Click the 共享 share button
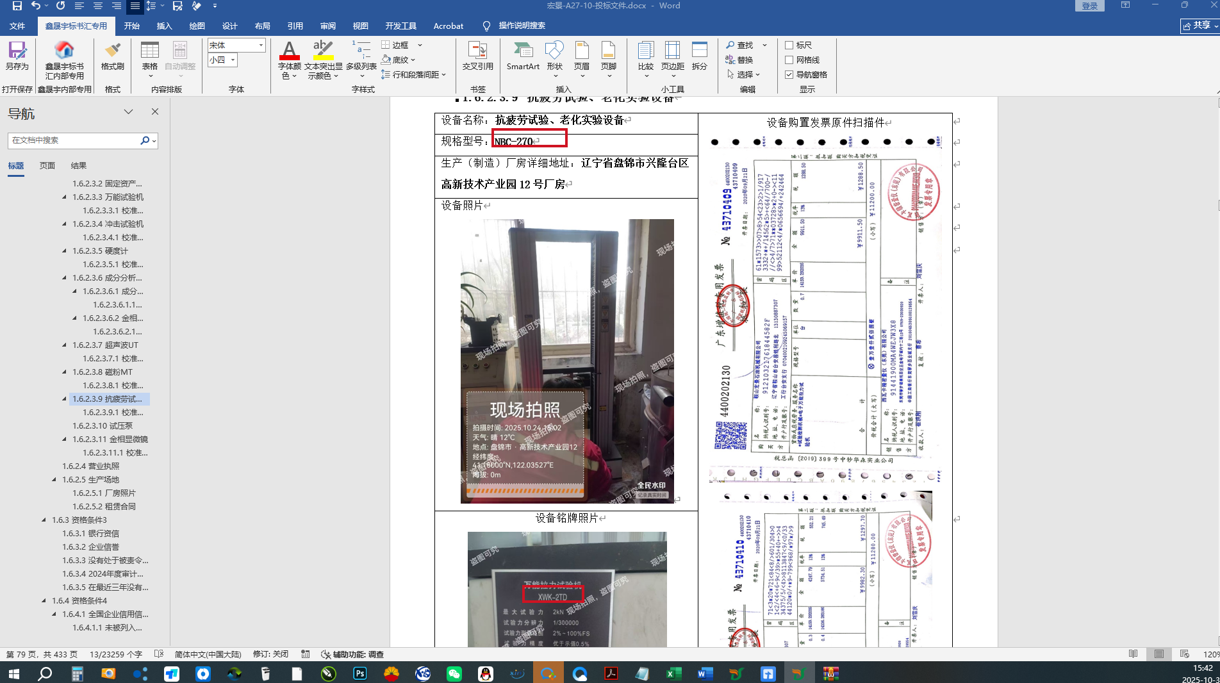The image size is (1220, 683). pos(1200,25)
